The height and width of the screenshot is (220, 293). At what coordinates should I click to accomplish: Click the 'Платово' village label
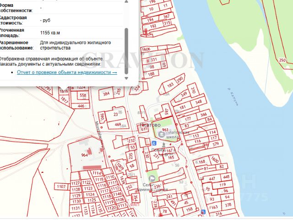point(150,125)
